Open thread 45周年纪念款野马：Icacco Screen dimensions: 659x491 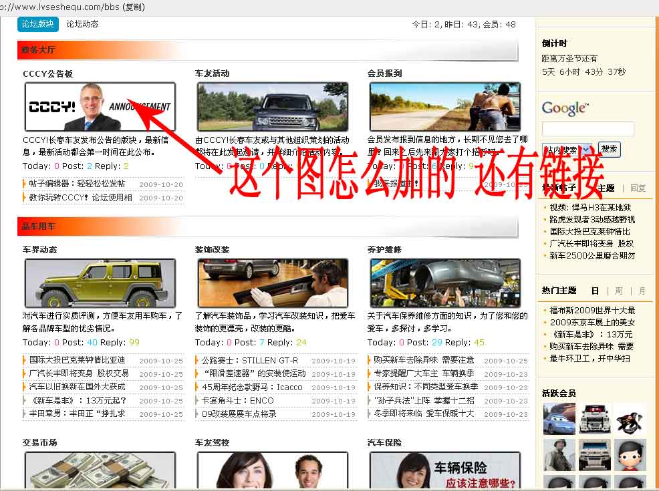tap(252, 387)
